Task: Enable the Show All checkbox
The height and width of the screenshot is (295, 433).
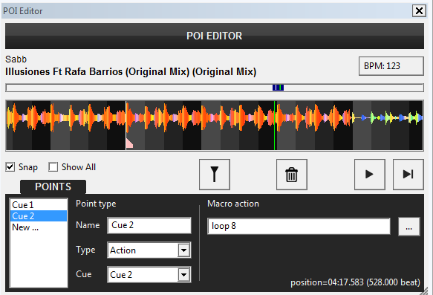Action: click(53, 167)
